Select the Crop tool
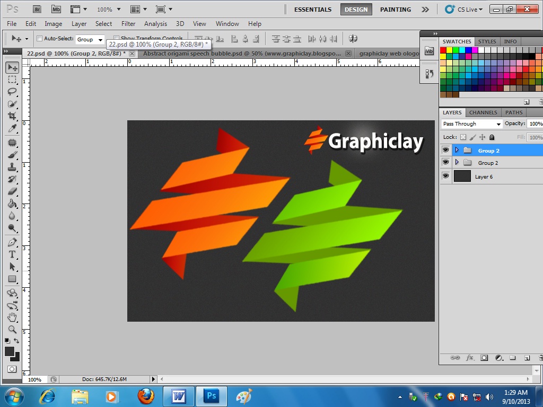This screenshot has height=407, width=543. coord(12,116)
